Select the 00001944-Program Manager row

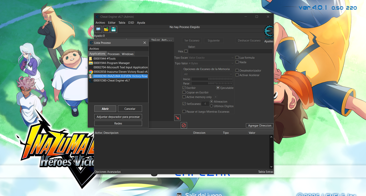click(118, 63)
